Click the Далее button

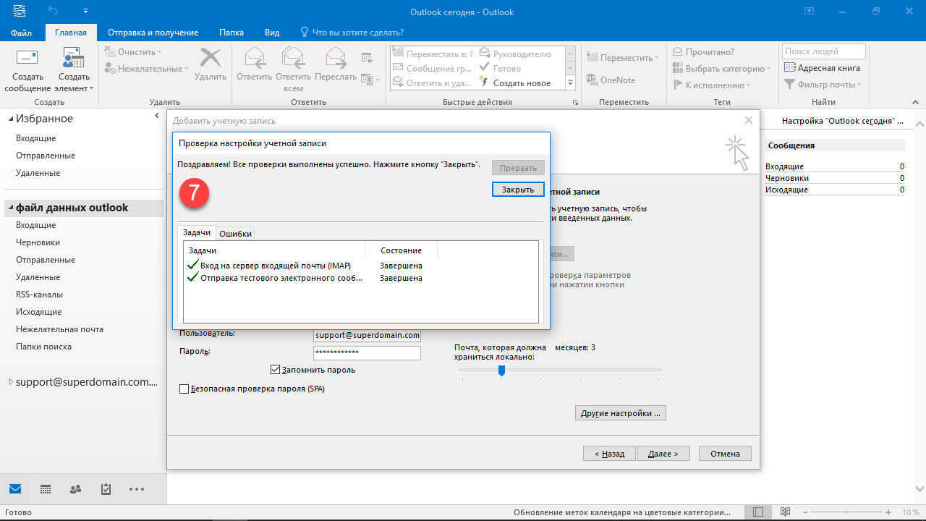663,454
